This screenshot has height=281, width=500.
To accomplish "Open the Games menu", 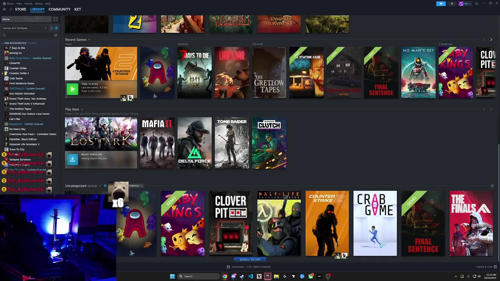I will [x=39, y=4].
